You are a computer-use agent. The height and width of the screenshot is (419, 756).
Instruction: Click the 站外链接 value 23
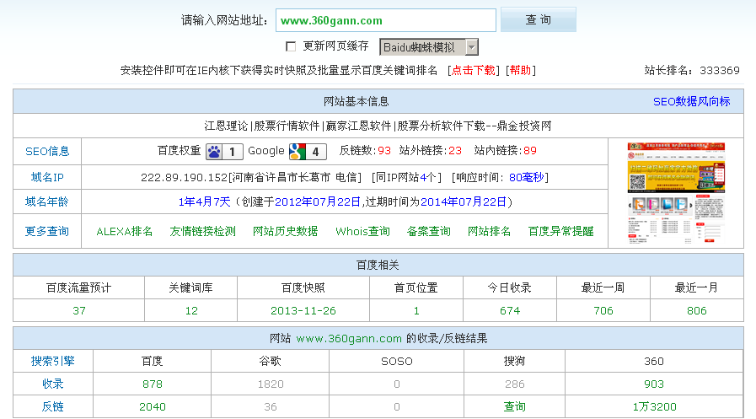[455, 151]
